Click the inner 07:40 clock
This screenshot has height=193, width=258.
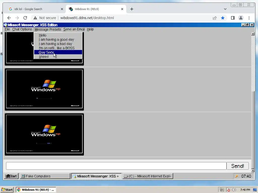point(246,176)
